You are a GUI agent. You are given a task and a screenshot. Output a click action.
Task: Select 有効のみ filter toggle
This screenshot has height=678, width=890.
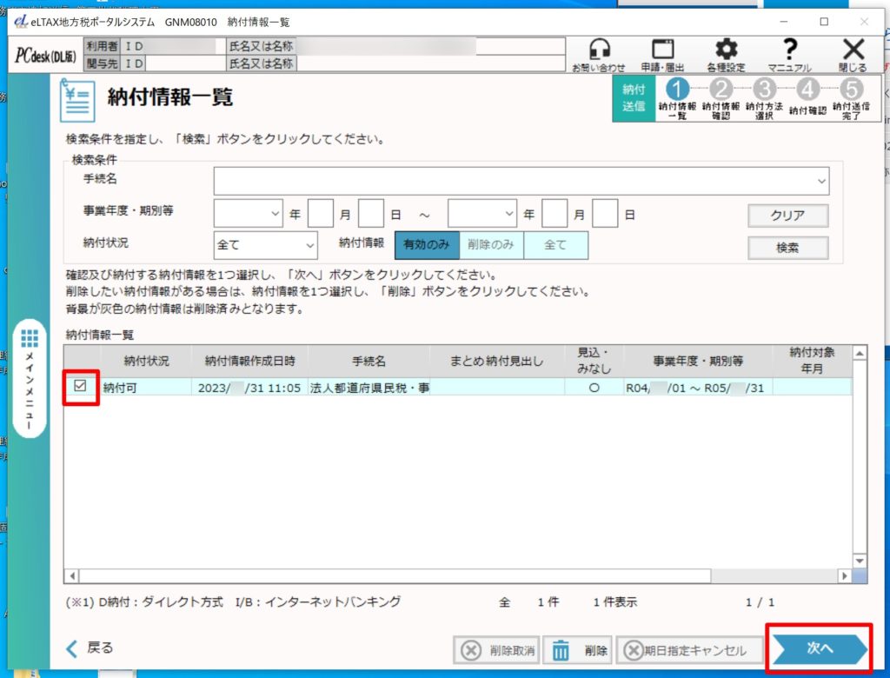(427, 245)
